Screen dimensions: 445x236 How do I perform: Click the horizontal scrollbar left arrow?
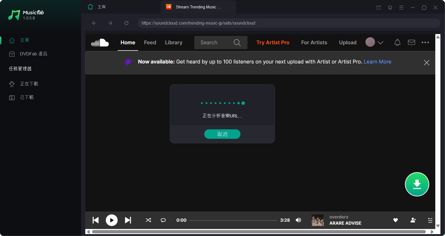coord(88,232)
